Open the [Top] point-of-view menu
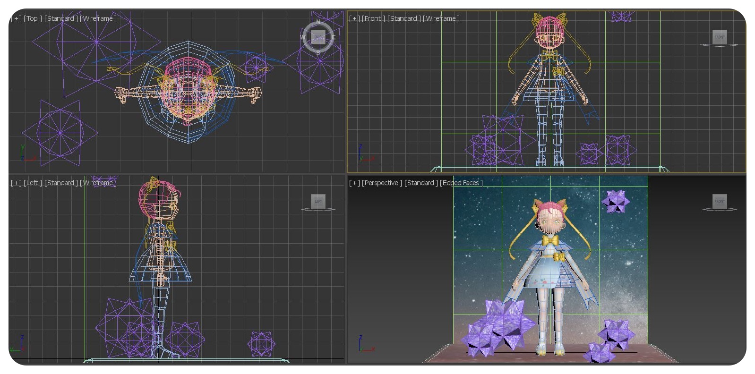 click(33, 18)
